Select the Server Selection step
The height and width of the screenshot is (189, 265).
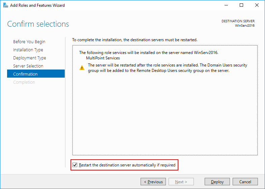click(x=28, y=66)
